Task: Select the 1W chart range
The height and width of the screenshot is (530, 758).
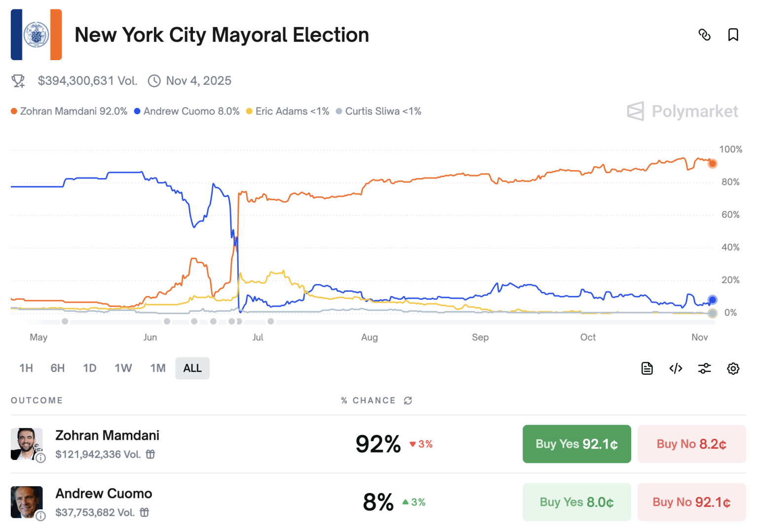Action: click(x=123, y=368)
